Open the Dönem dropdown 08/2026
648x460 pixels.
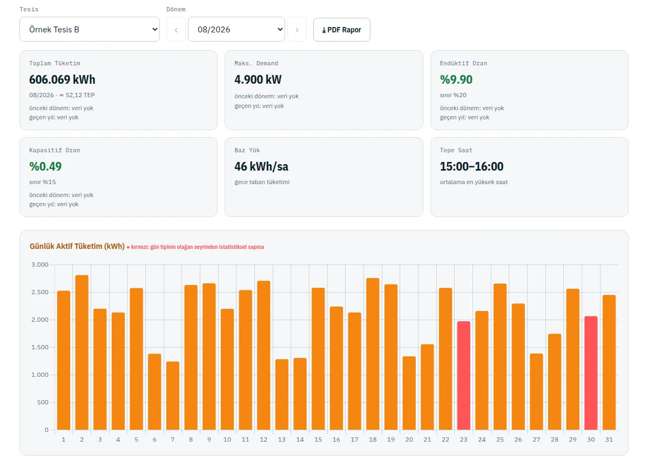point(237,29)
